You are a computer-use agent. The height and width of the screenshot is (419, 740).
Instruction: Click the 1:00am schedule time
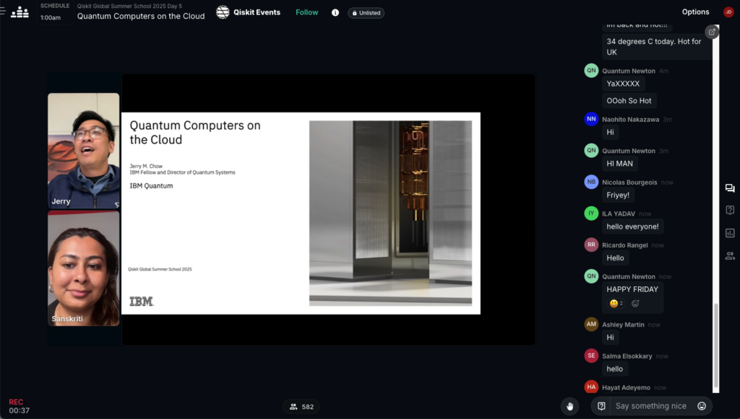(x=51, y=17)
